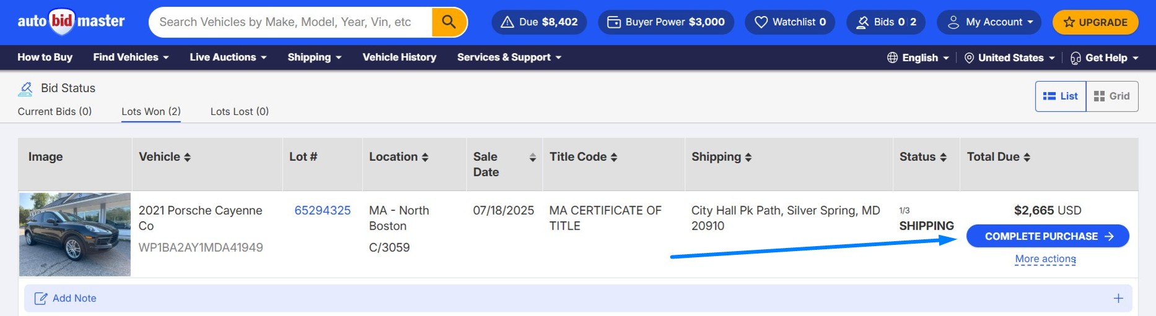The image size is (1156, 316).
Task: Open the Due $8,402 warning badge
Action: point(539,22)
